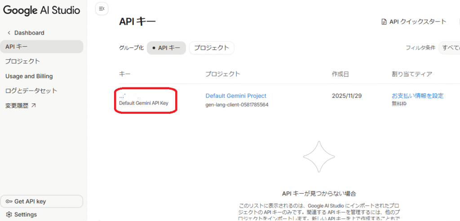Click the external link arrow next to 変更履歴
Image resolution: width=460 pixels, height=221 pixels.
point(33,105)
